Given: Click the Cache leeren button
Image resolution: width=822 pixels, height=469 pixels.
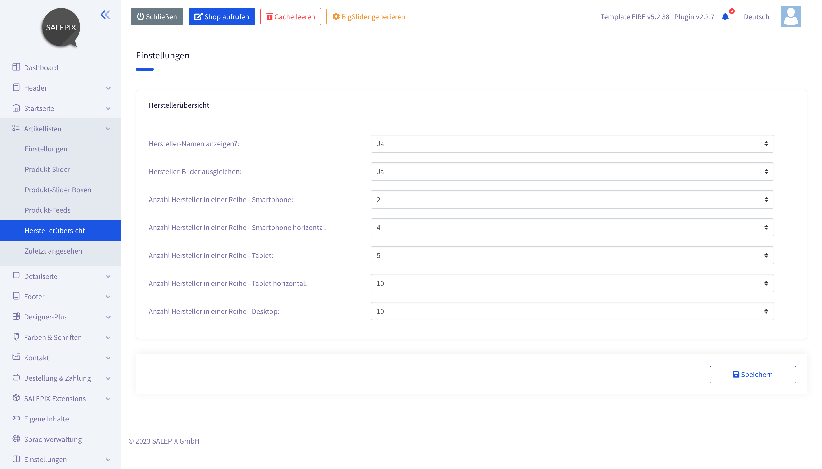Looking at the screenshot, I should tap(291, 16).
